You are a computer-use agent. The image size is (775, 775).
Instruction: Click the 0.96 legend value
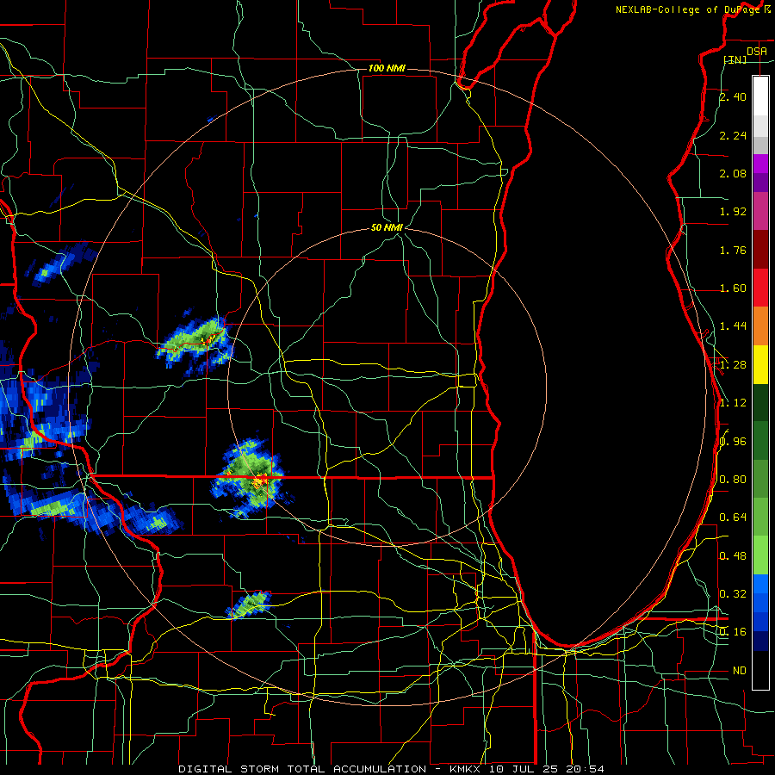click(x=733, y=442)
